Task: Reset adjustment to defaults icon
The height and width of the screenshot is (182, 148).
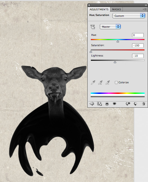Action: pos(135,104)
